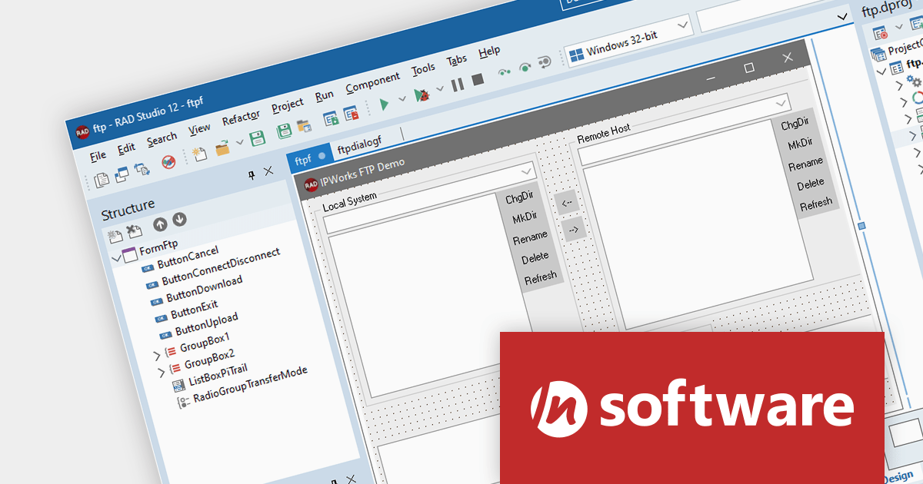Expand the GroupBox1 tree node
923x484 pixels.
point(157,355)
